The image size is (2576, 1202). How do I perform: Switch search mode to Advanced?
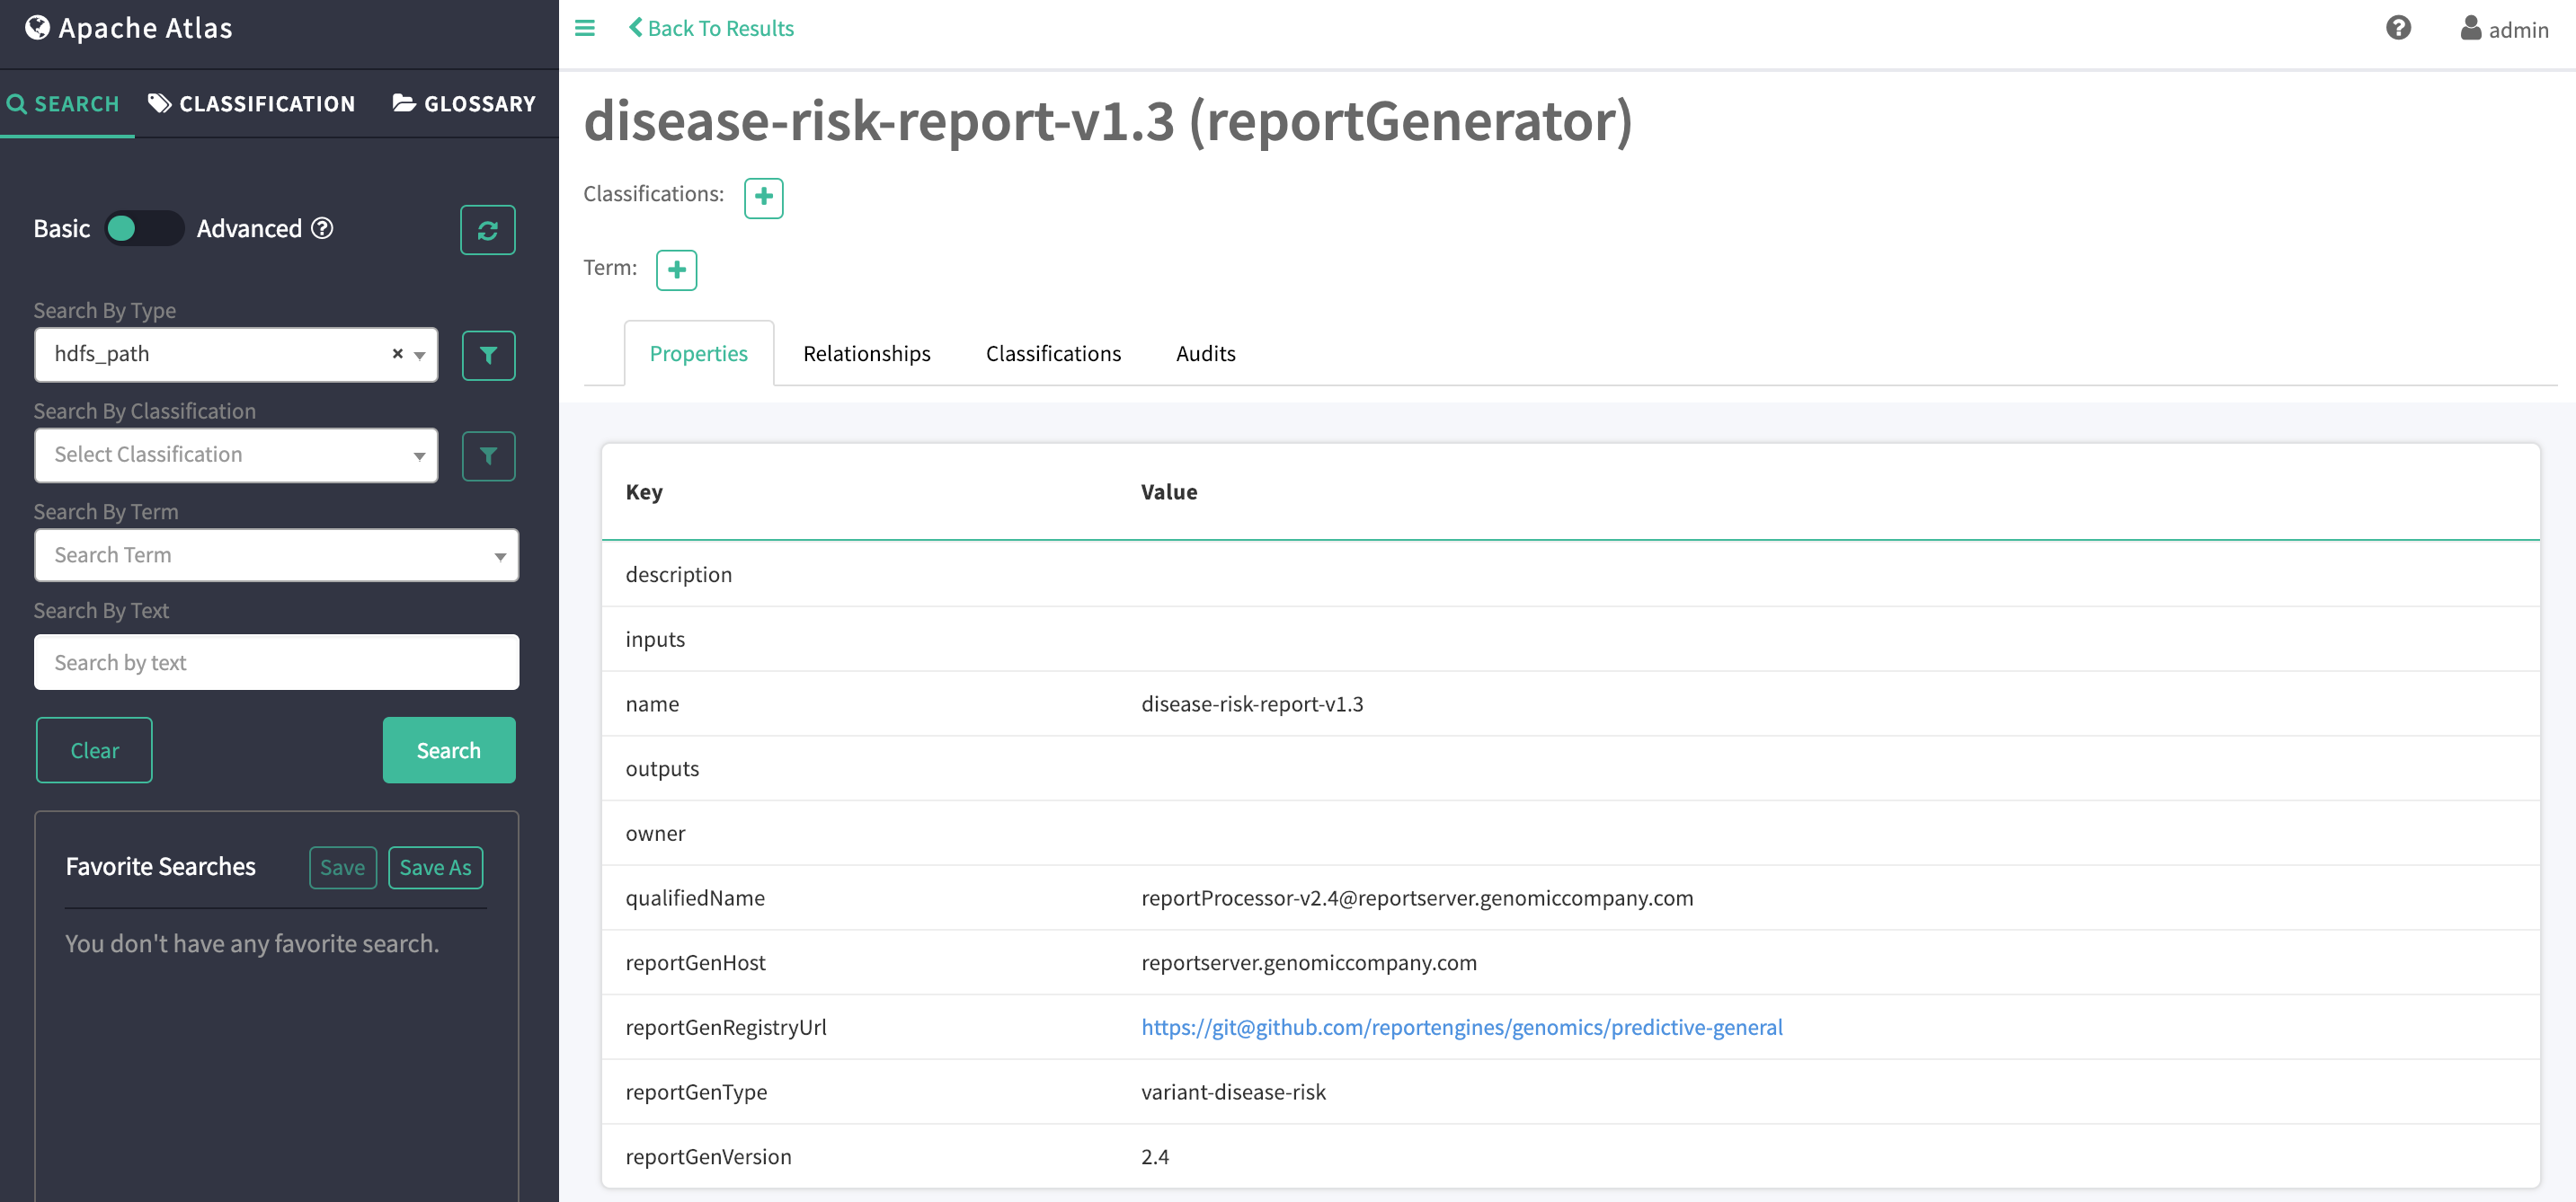click(249, 228)
